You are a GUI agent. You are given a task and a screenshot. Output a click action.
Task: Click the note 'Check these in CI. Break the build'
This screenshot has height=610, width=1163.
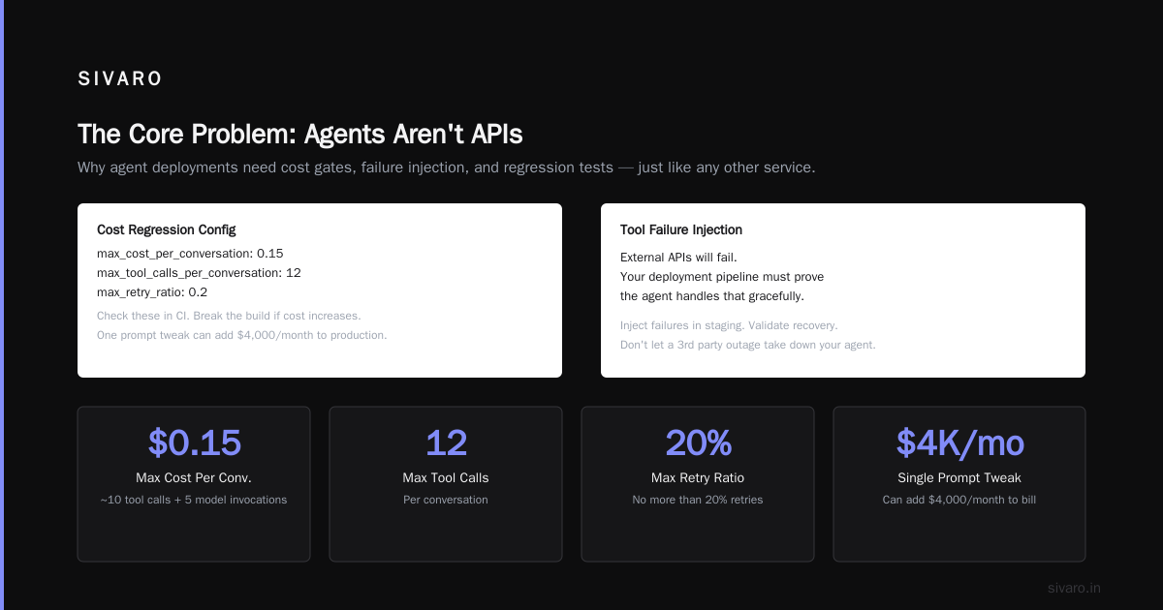tap(229, 316)
